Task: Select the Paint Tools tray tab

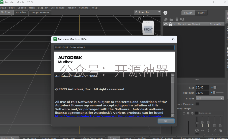Action: click(29, 138)
